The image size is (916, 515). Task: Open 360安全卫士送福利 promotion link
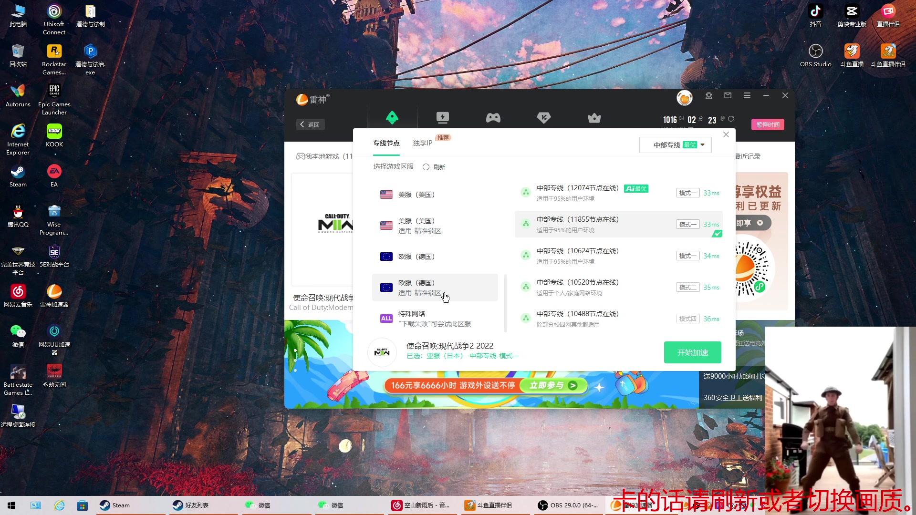pos(733,398)
